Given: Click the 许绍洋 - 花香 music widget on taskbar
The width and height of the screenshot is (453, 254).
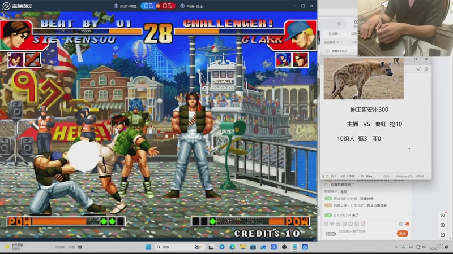Looking at the screenshot, I should [68, 247].
